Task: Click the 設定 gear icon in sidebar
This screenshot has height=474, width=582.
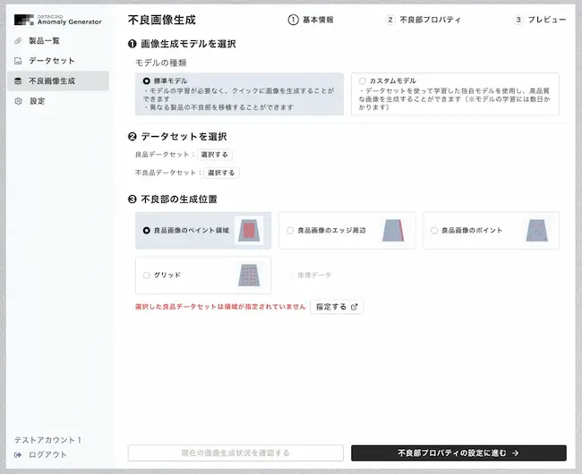Action: (20, 101)
